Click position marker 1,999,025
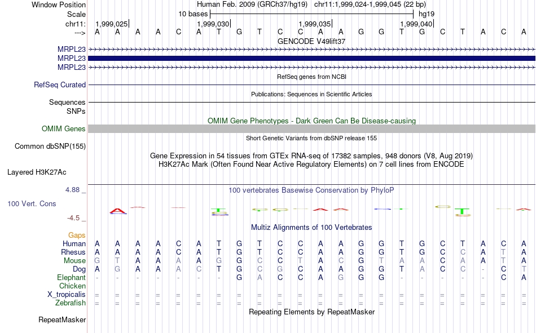 (x=112, y=24)
